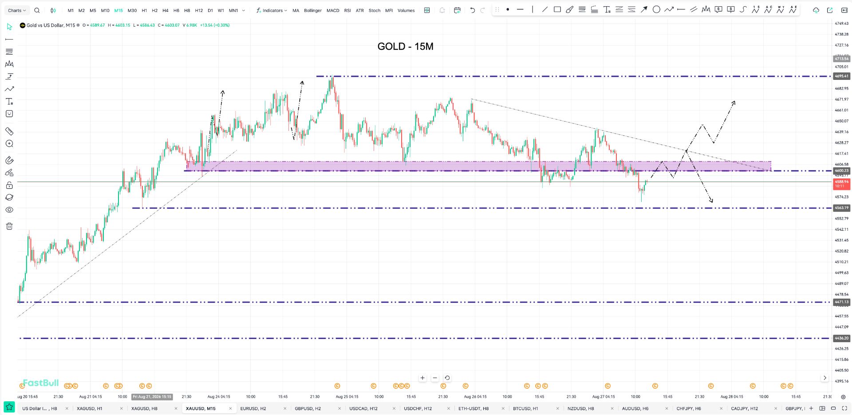
Task: Select the circle shape tool
Action: click(656, 9)
